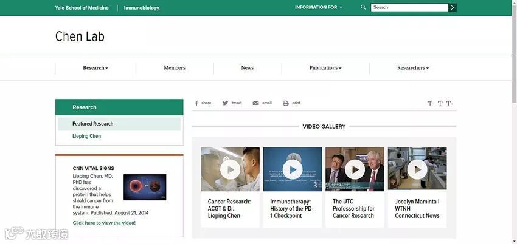
Task: Increase text size with T+ icon
Action: tap(449, 104)
